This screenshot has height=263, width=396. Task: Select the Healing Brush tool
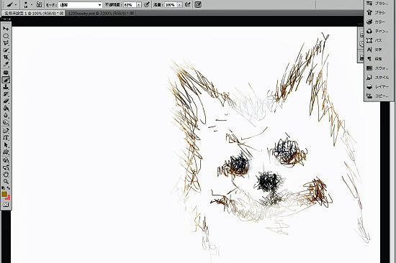[6, 73]
